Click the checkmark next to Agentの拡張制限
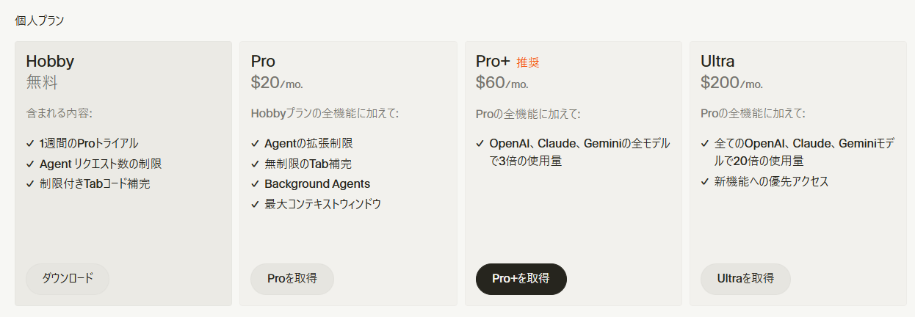 click(255, 144)
